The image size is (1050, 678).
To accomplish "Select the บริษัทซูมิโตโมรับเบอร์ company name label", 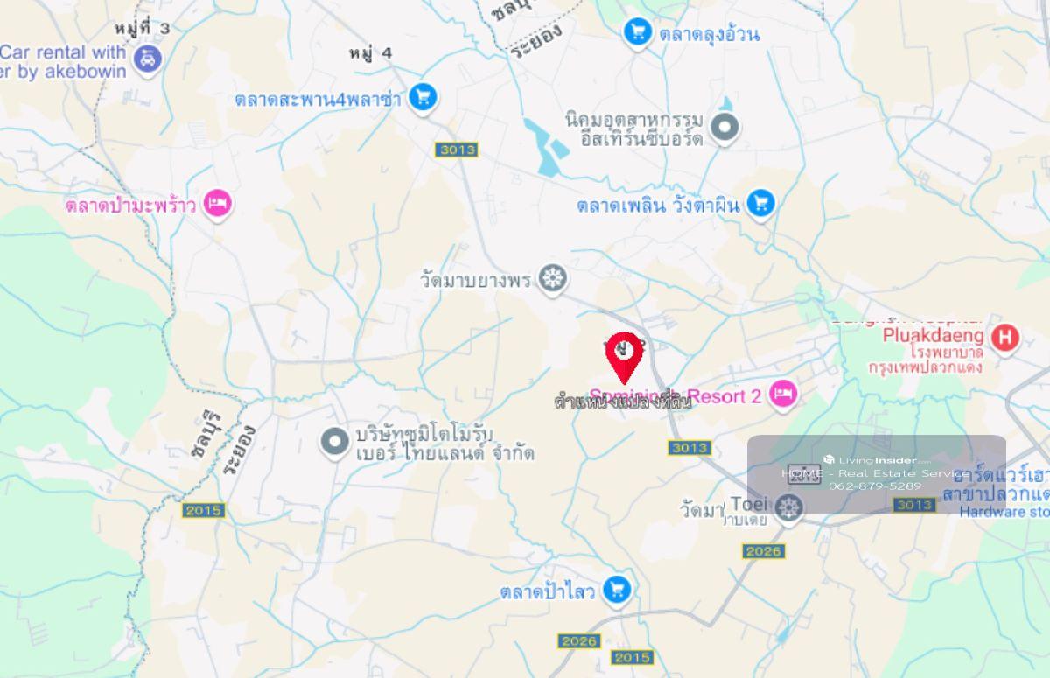I will pyautogui.click(x=444, y=444).
